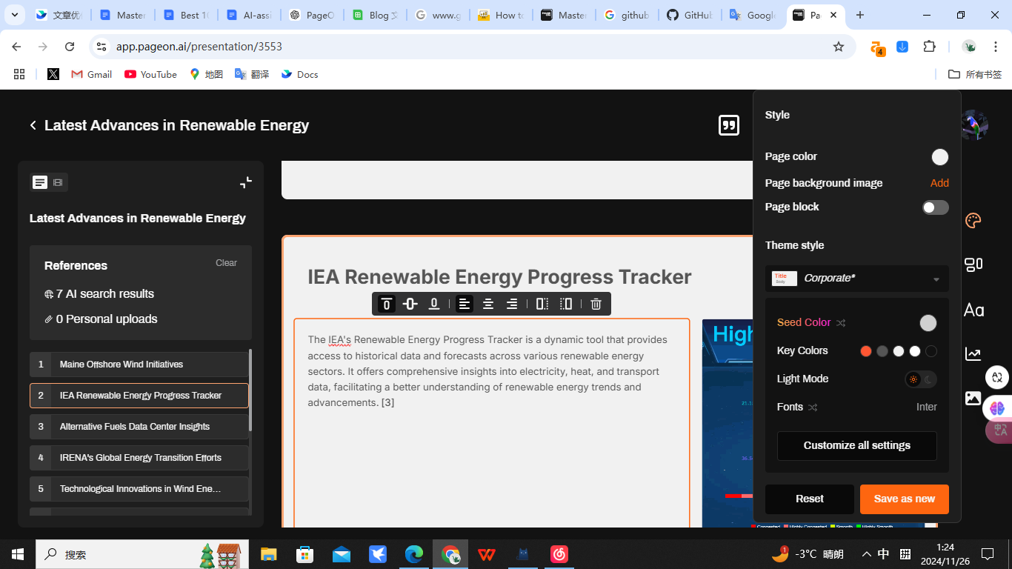Select Maine Offshore Wind Initiatives slide
This screenshot has height=569, width=1012.
pos(139,365)
